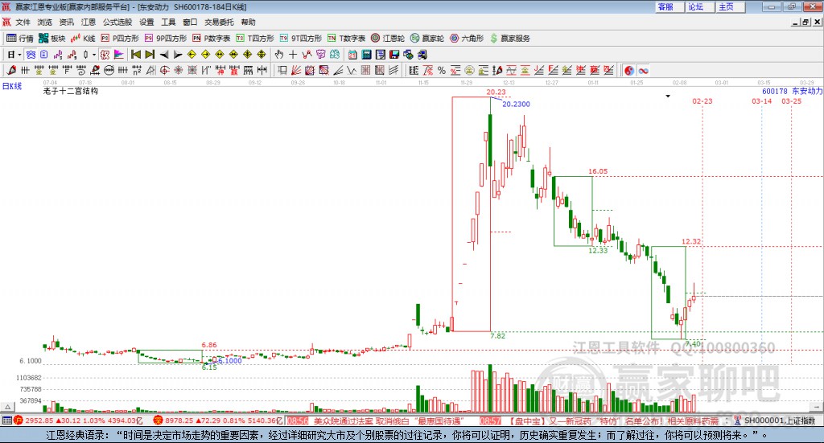This screenshot has width=824, height=443.
Task: Open the 交易委托 menu
Action: coord(219,22)
